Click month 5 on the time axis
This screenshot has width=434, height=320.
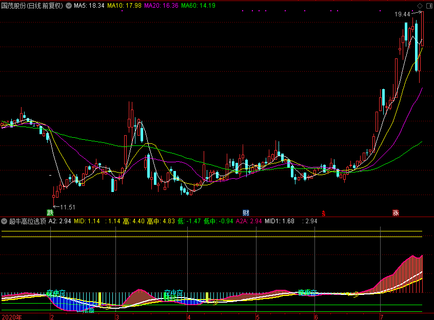(x=258, y=316)
